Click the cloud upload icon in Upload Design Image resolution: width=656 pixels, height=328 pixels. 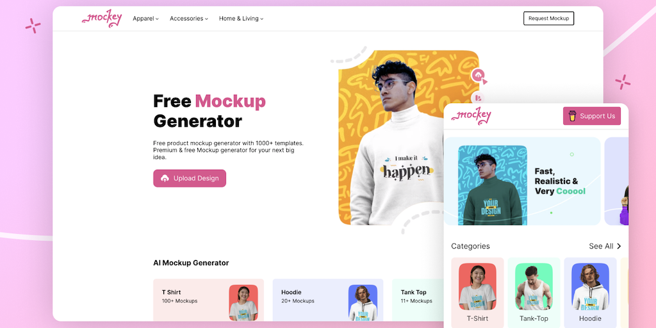pyautogui.click(x=165, y=178)
